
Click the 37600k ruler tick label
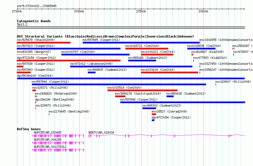(x=203, y=11)
